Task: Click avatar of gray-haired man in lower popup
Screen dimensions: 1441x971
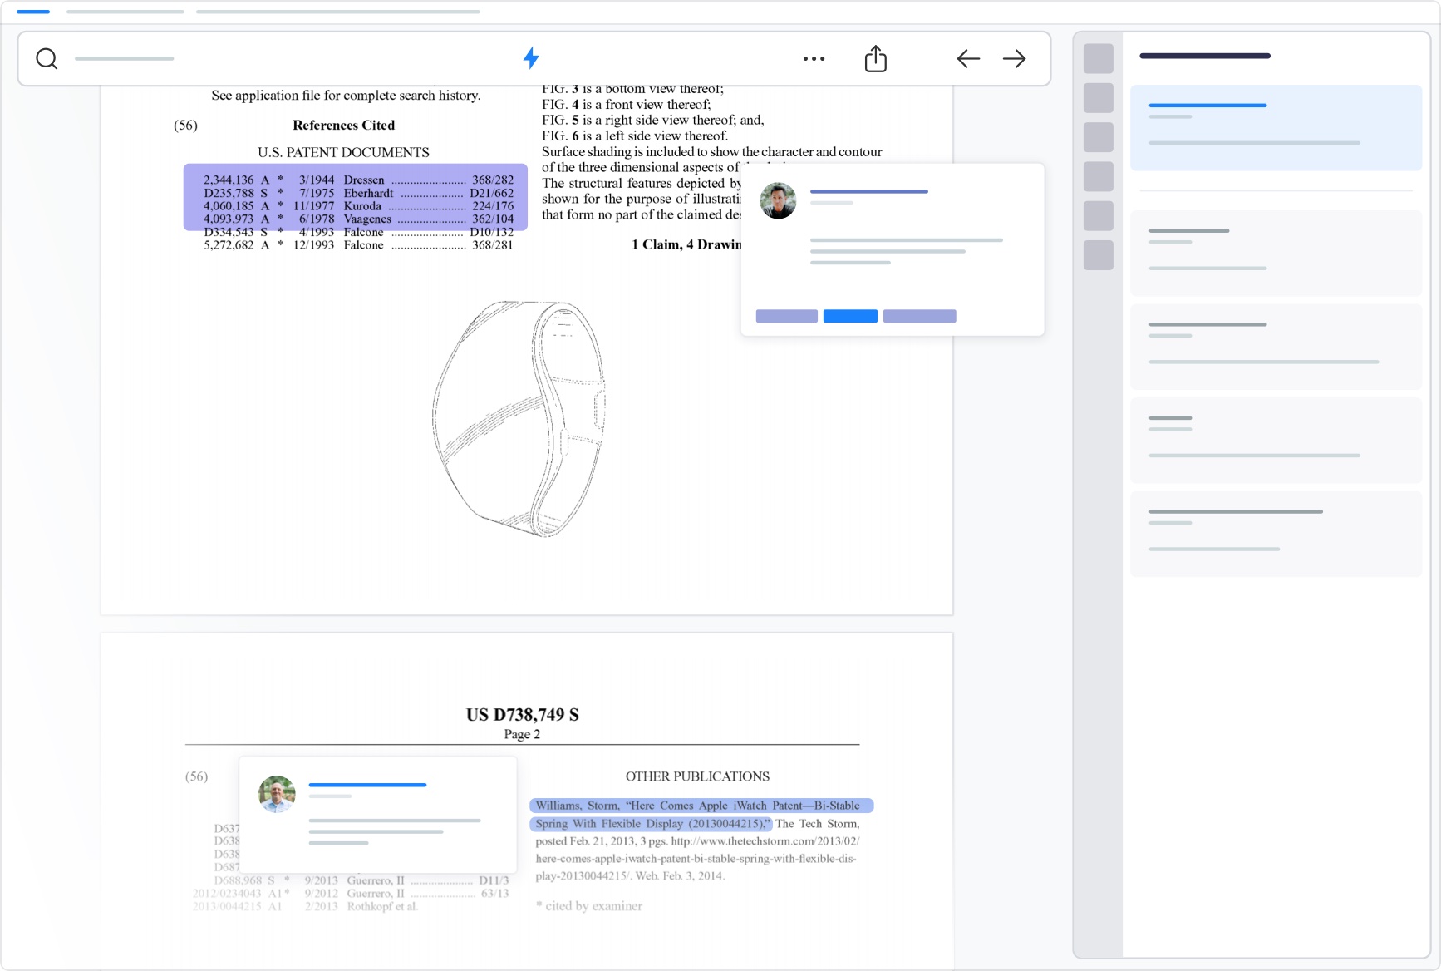Action: (277, 794)
